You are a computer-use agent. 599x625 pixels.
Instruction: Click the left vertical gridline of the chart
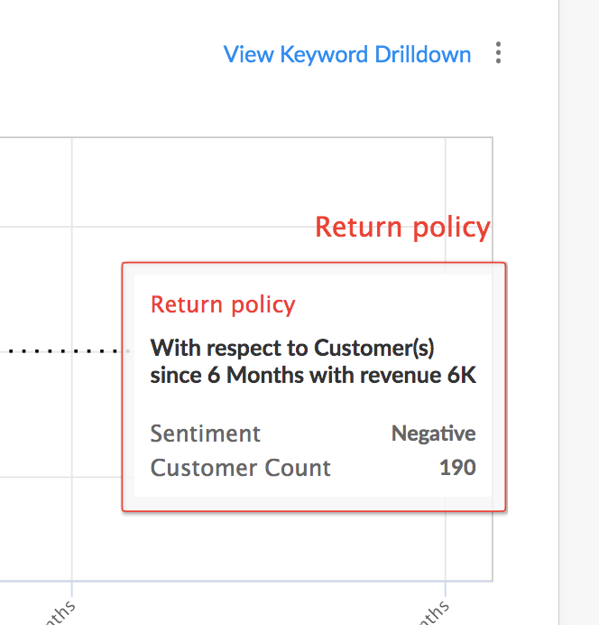coord(72,271)
